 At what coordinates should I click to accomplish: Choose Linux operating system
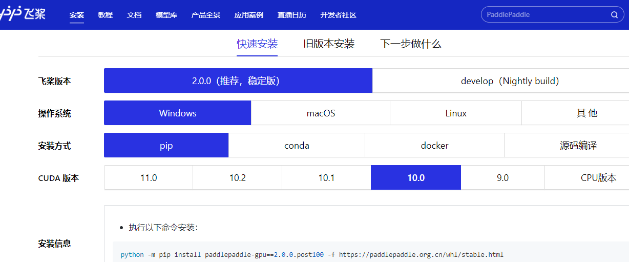[456, 113]
